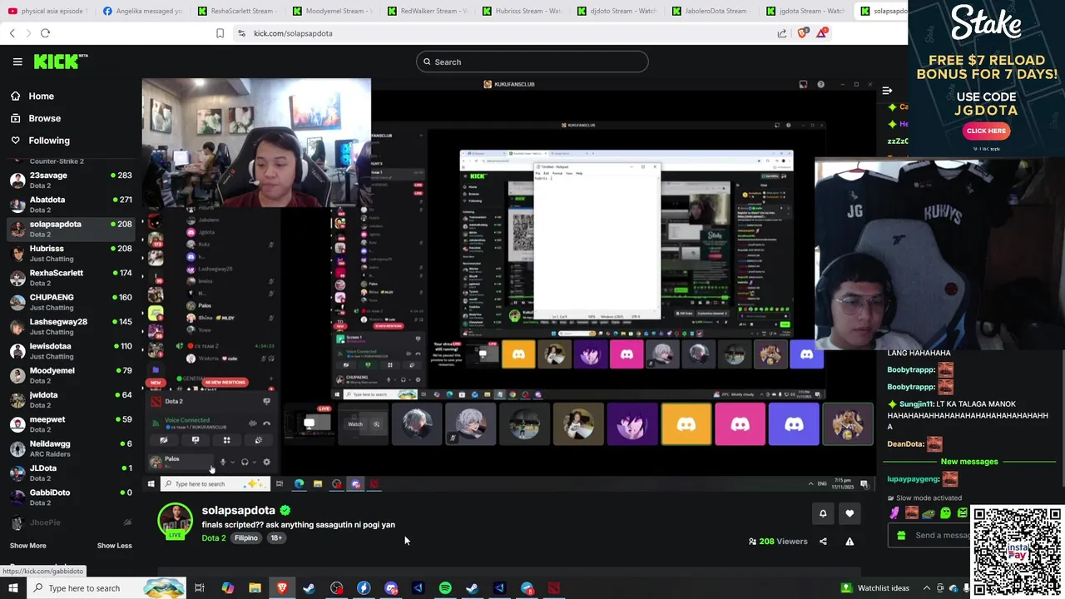Open Discord from the taskbar

(x=391, y=588)
